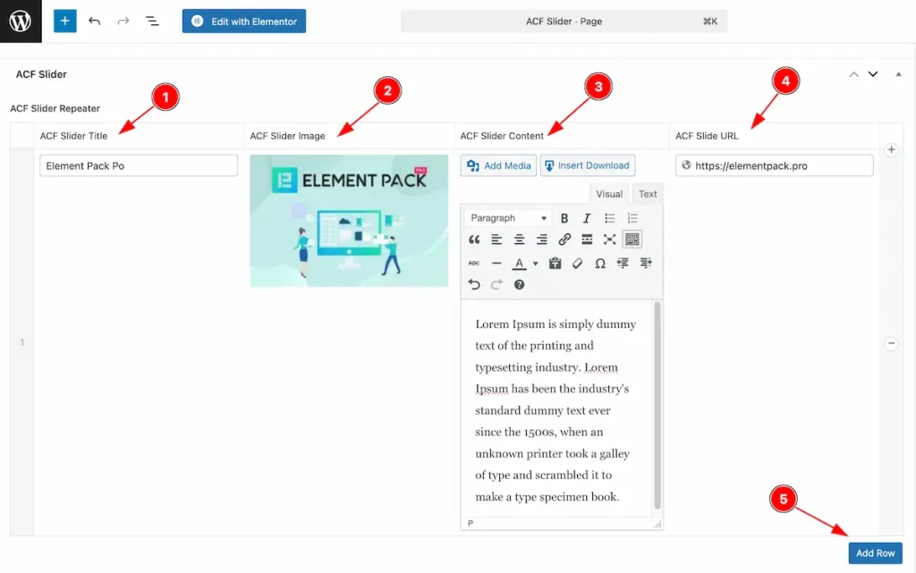Click the WordPress logo icon
The width and height of the screenshot is (916, 573).
21,21
